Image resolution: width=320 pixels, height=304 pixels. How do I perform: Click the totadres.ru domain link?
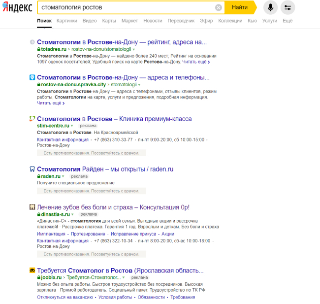tap(54, 49)
